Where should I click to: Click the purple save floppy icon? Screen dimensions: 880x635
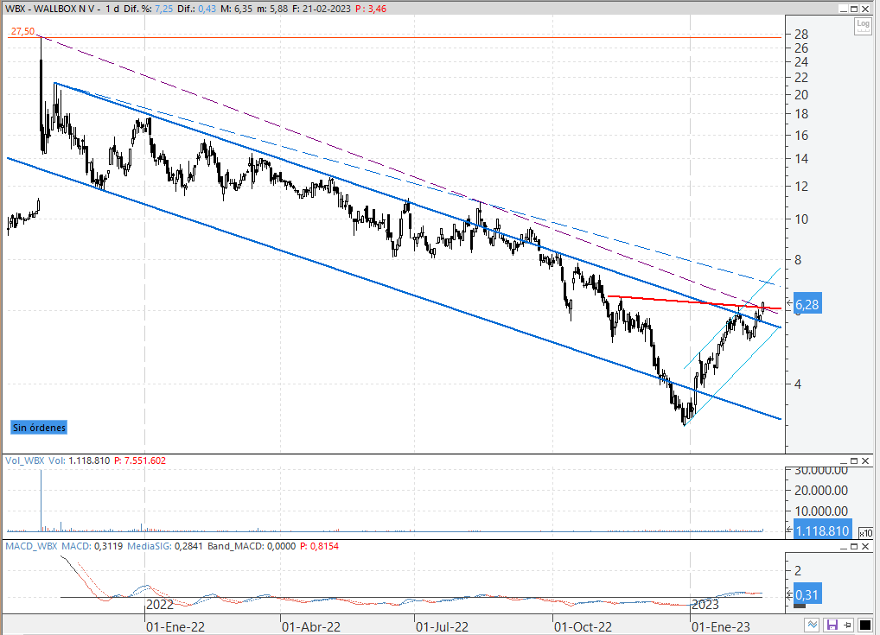832,625
